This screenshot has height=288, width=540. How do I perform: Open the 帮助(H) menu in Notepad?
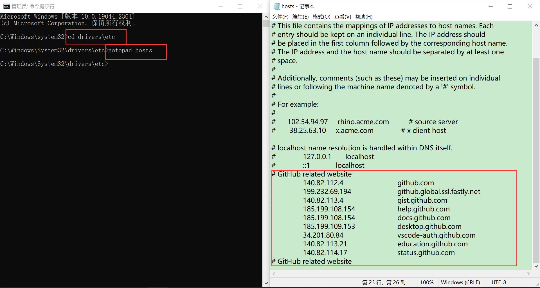tap(364, 17)
